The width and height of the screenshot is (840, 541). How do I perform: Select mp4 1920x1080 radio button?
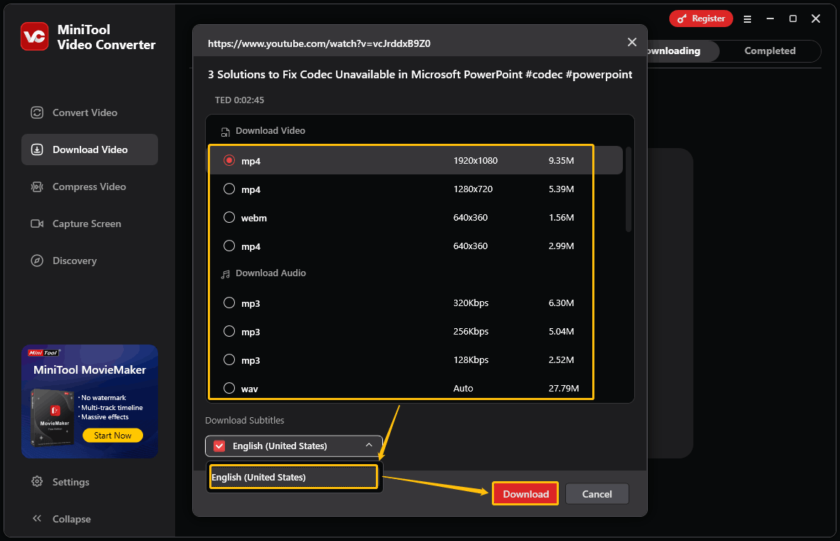[229, 160]
